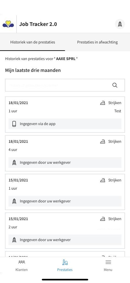
Task: Focus the name or number search field
Action: click(x=65, y=85)
